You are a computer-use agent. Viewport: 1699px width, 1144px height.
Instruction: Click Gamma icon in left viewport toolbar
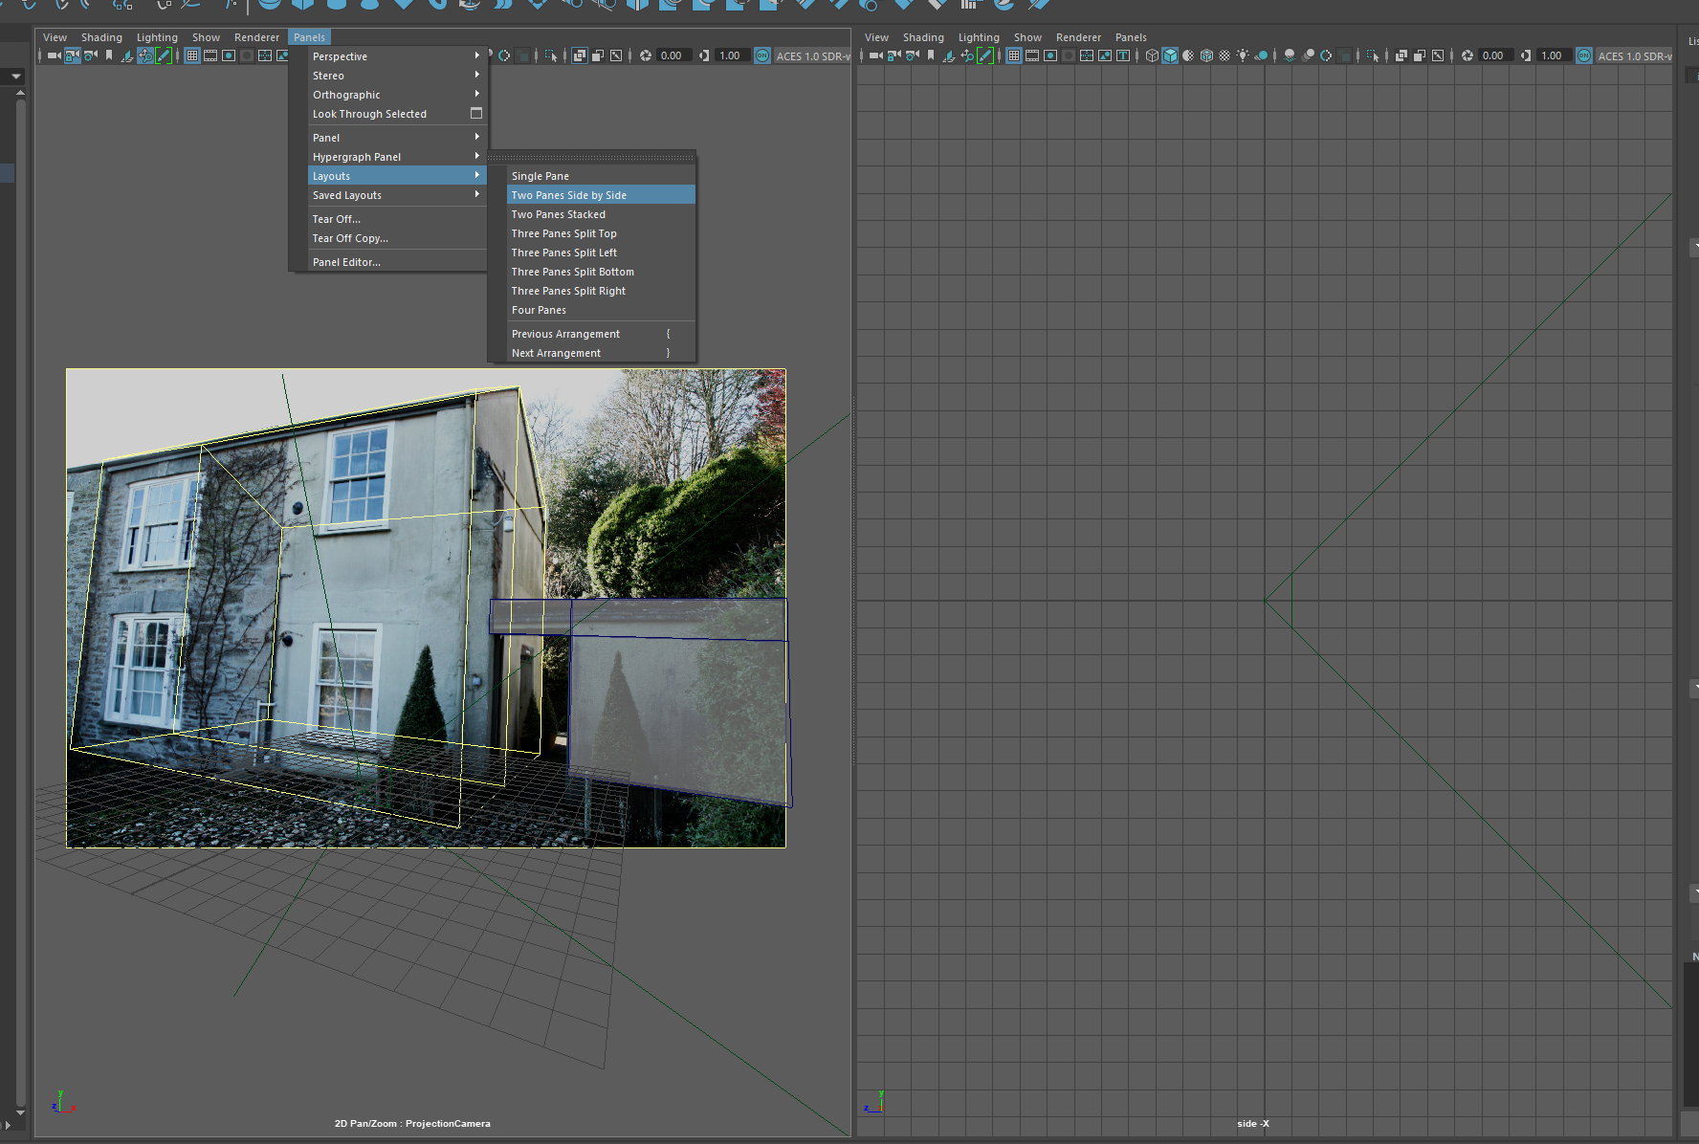coord(704,55)
